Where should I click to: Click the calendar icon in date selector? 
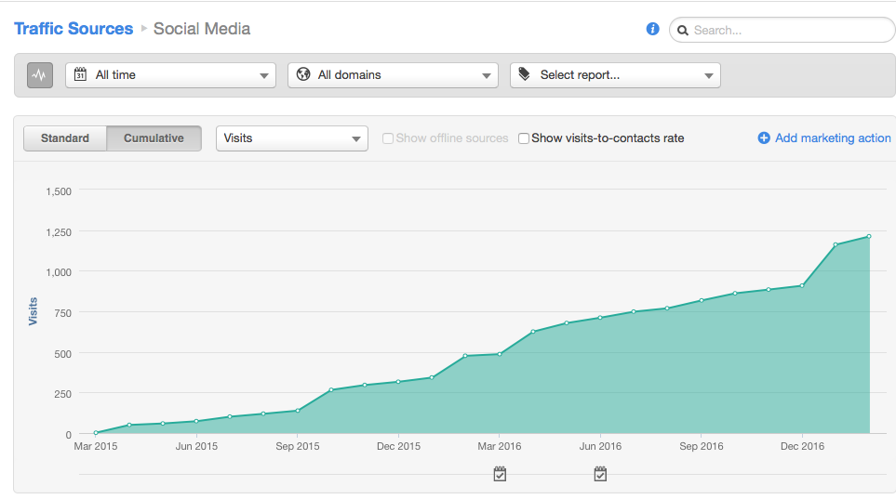click(x=80, y=75)
